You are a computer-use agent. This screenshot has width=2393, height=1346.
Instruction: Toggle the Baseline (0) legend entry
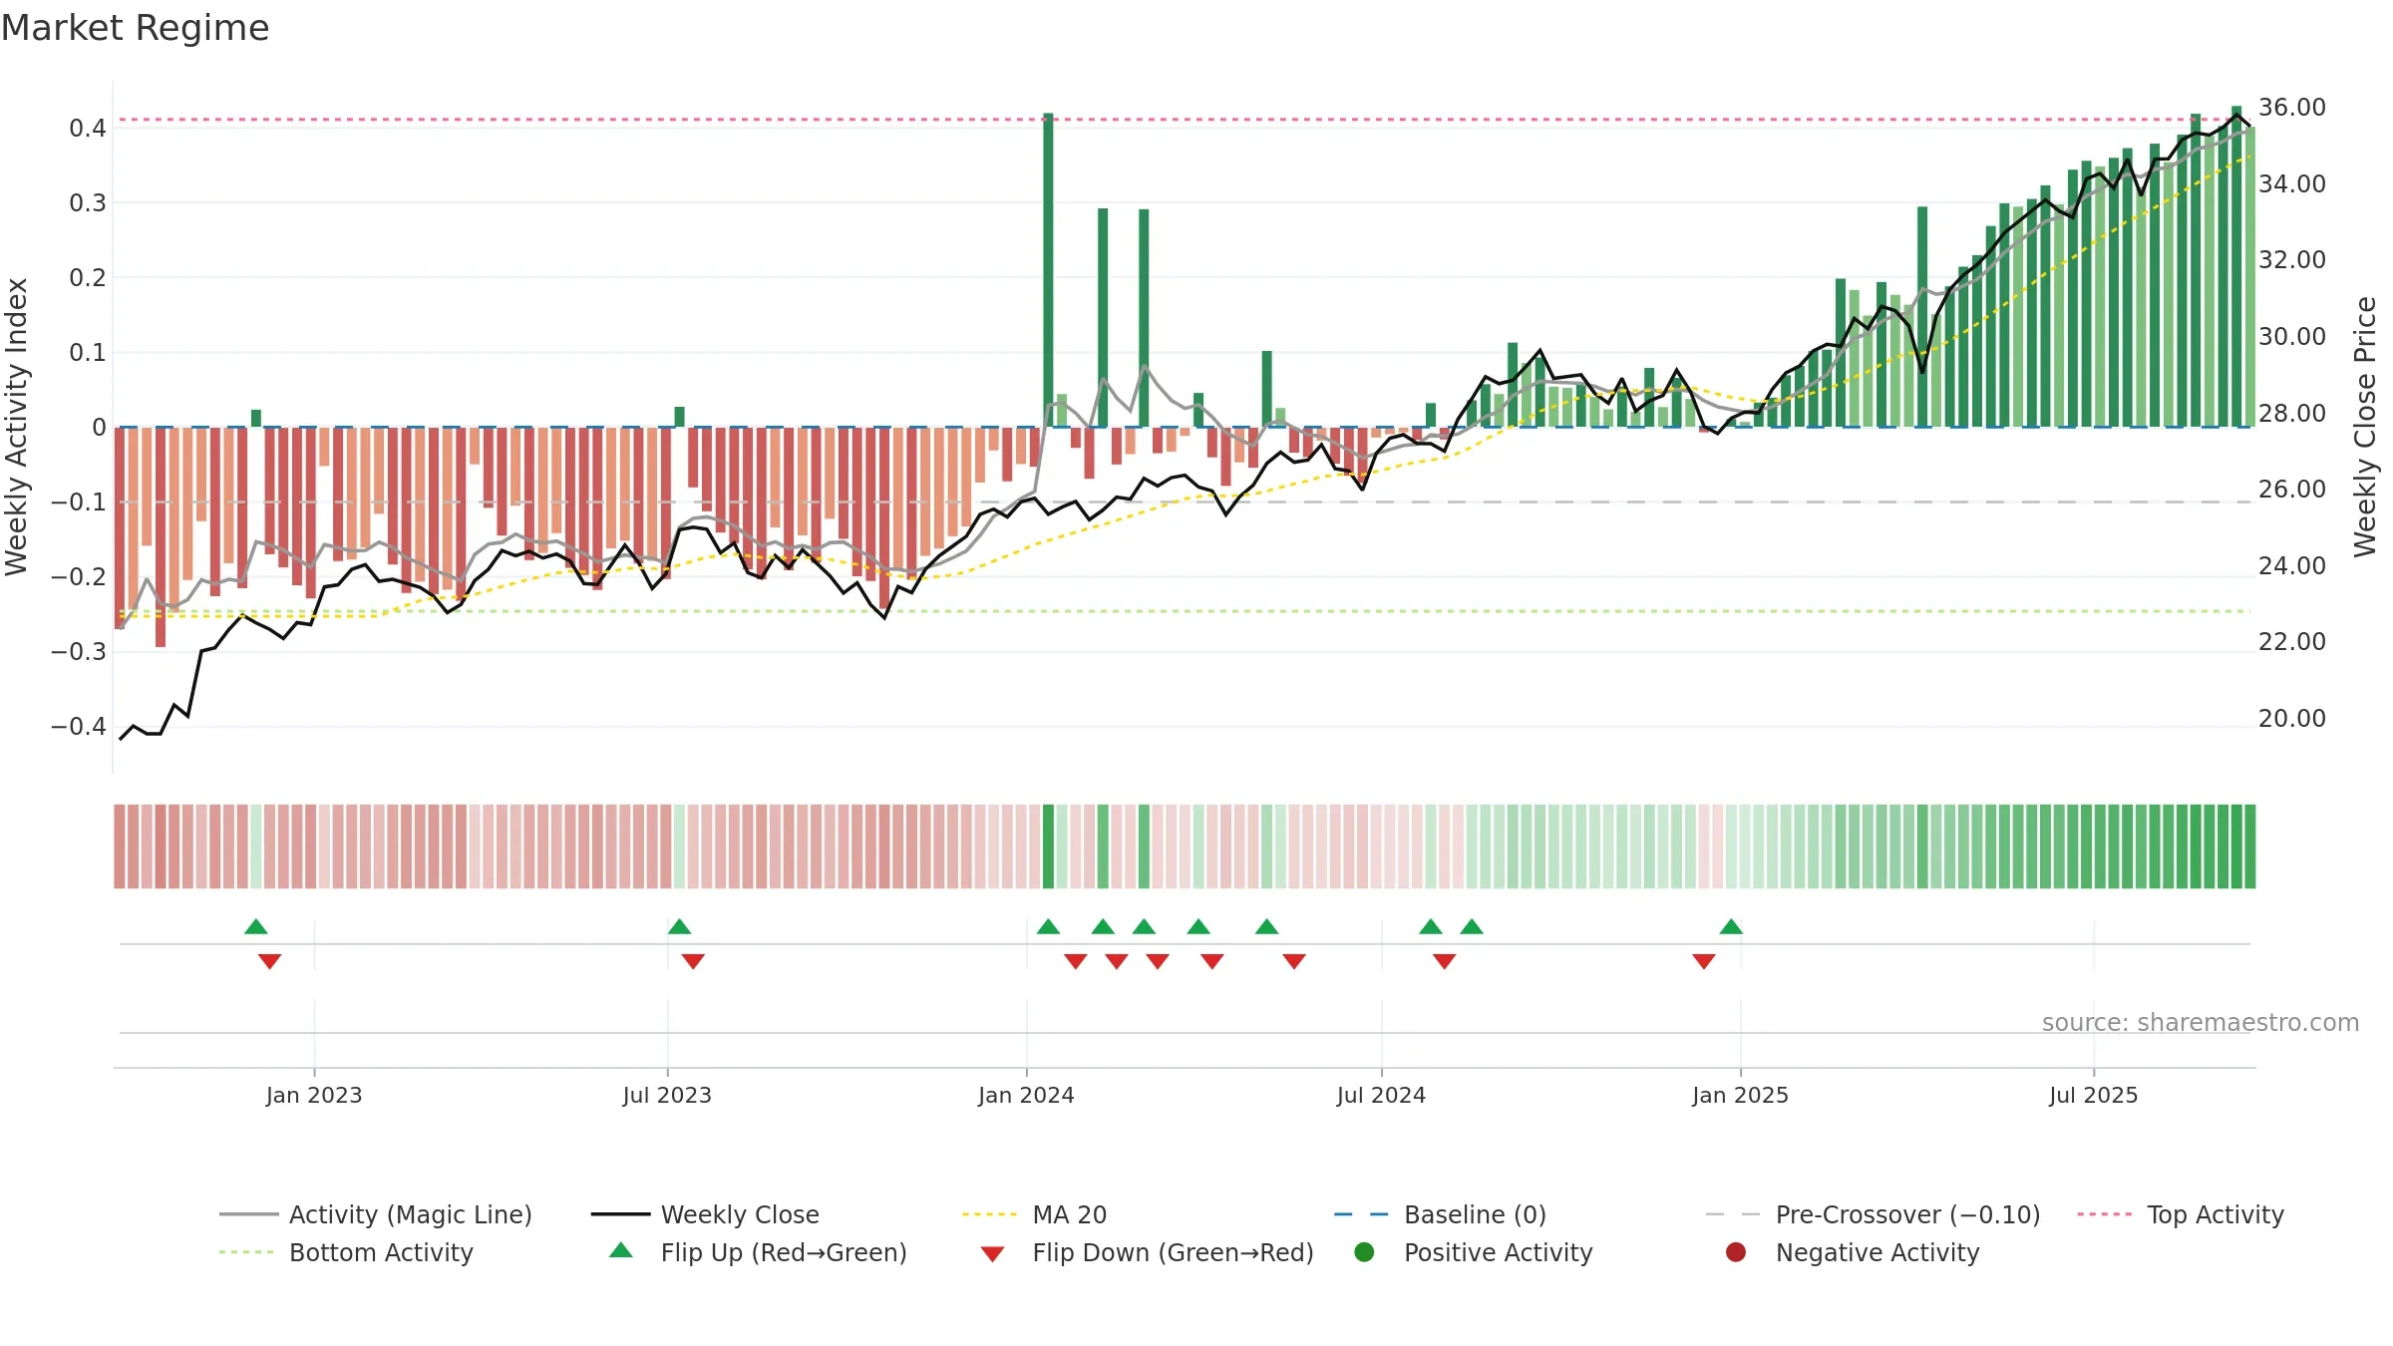[x=1440, y=1214]
